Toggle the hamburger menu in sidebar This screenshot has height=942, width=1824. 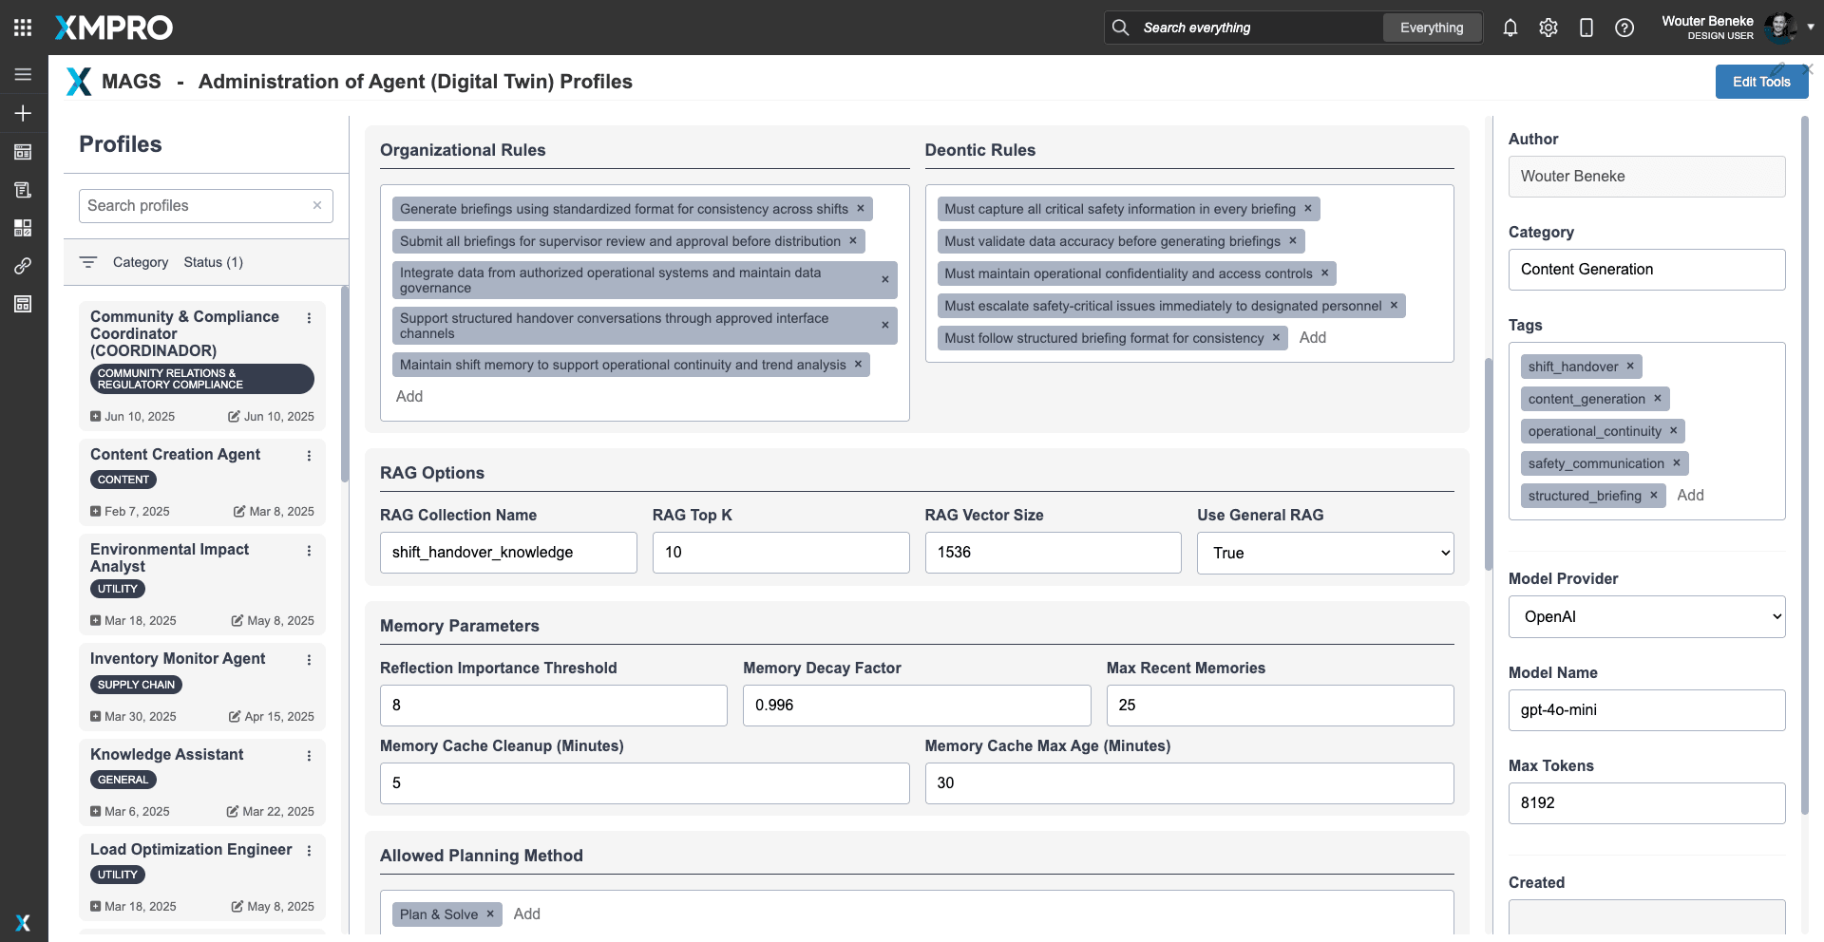tap(23, 74)
